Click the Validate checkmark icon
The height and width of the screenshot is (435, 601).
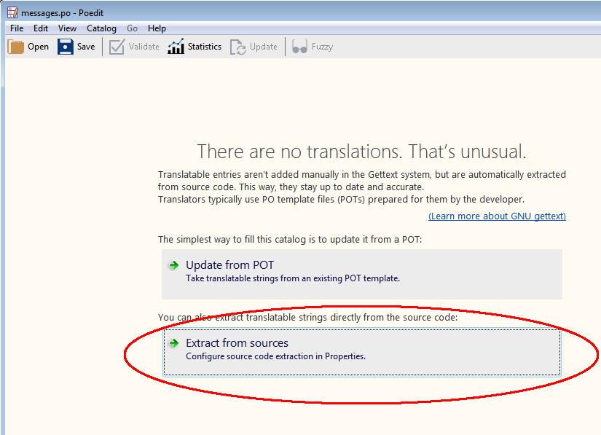117,47
